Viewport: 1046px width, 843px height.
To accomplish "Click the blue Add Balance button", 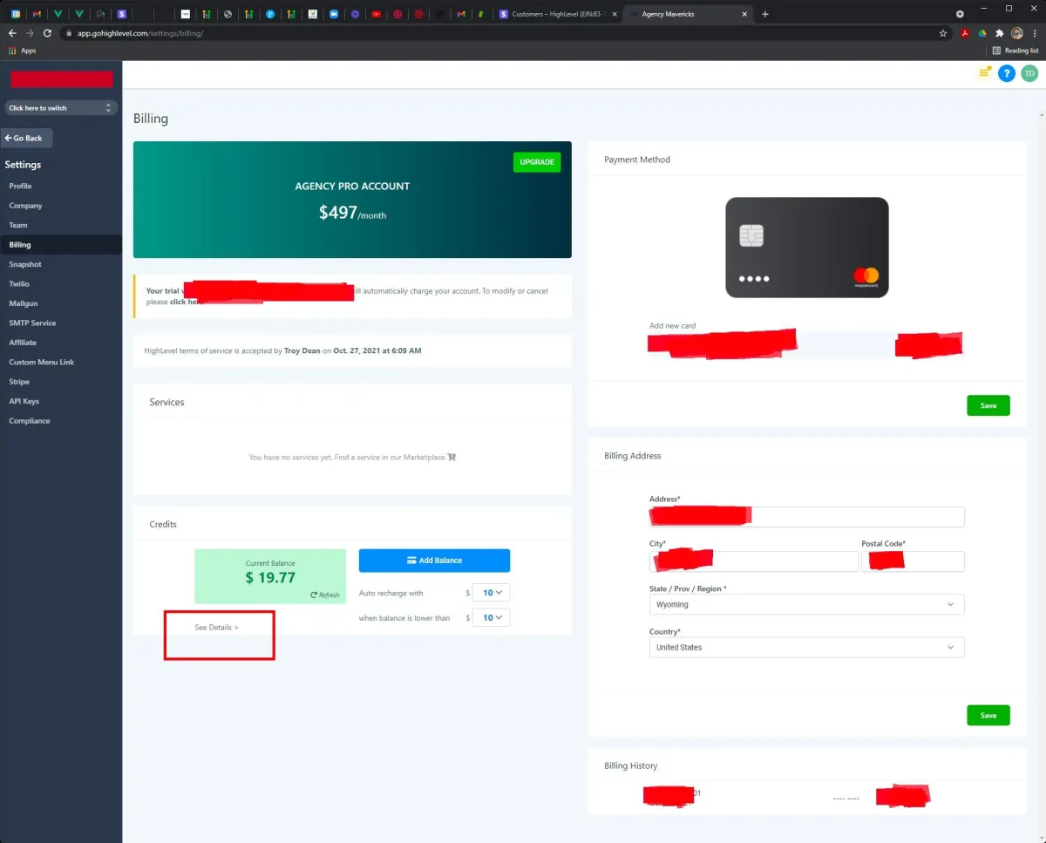I will pos(434,560).
